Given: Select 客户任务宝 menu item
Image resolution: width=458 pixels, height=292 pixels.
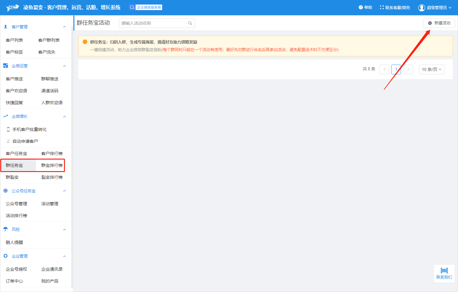Looking at the screenshot, I should pos(16,153).
